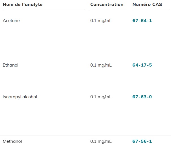This screenshot has height=149, width=171.
Task: Click the Methanol analyte name
Action: pos(12,141)
